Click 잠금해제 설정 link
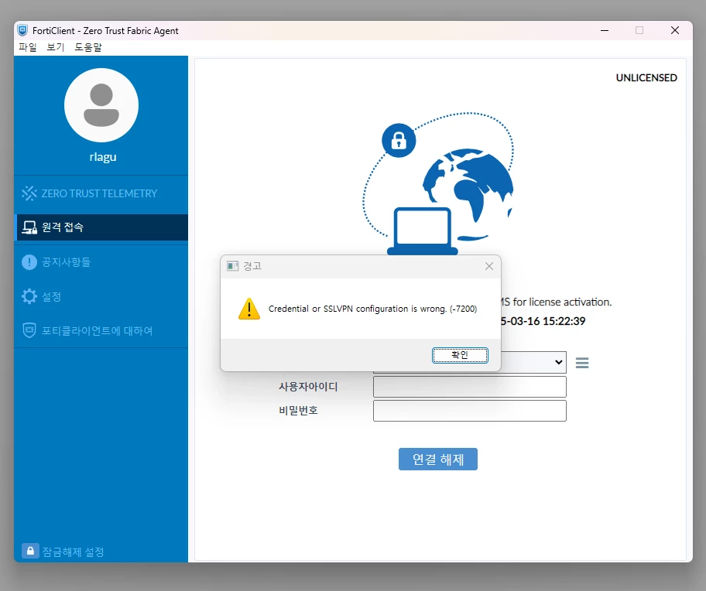The width and height of the screenshot is (706, 591). tap(73, 552)
